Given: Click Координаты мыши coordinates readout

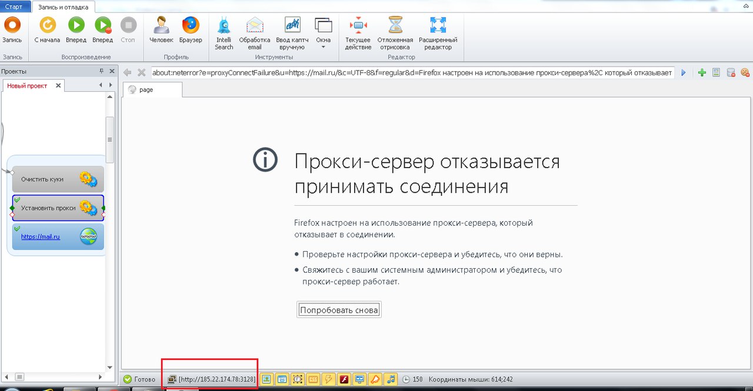Looking at the screenshot, I should click(x=471, y=380).
